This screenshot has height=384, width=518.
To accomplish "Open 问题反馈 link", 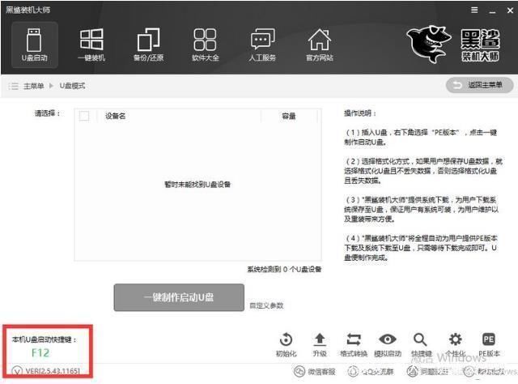I will click(x=427, y=372).
